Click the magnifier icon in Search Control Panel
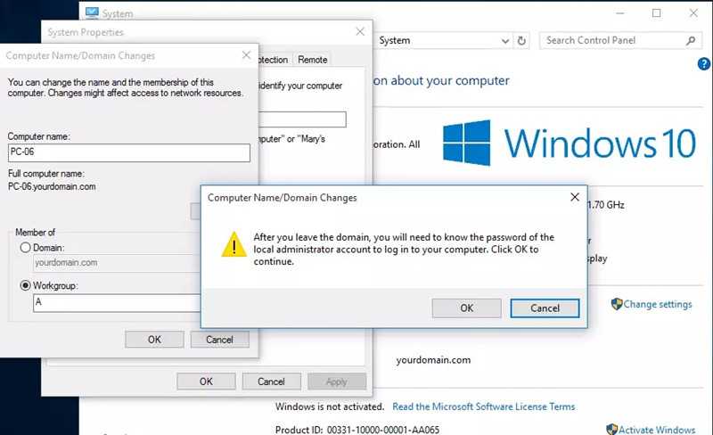The image size is (713, 435). [690, 40]
